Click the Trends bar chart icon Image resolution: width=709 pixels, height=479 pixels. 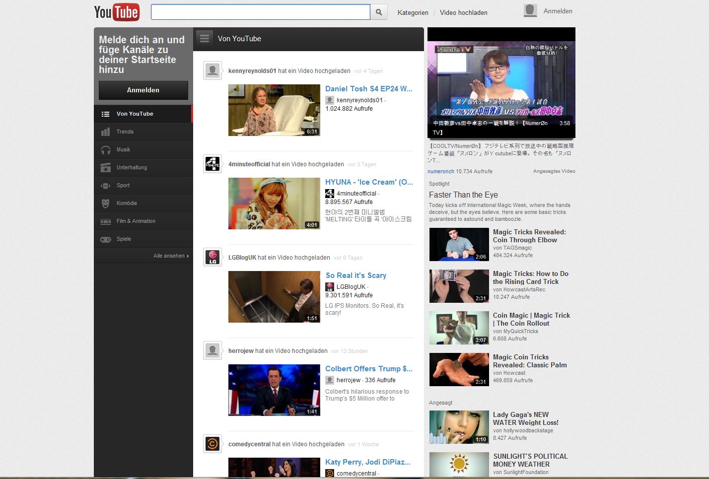coord(105,132)
